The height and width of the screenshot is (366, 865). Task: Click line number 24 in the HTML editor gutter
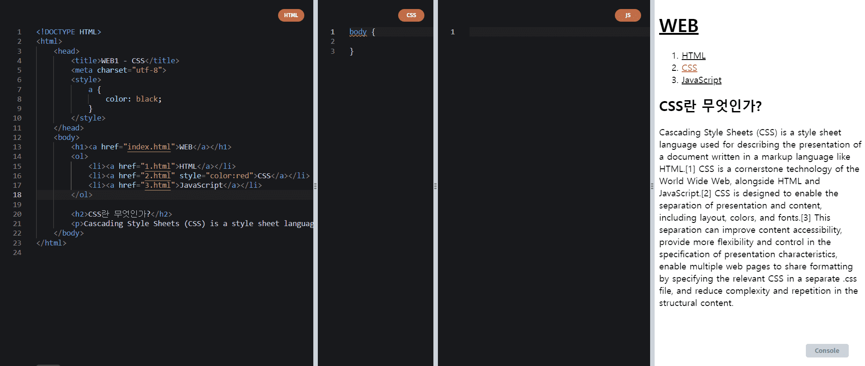tap(17, 253)
